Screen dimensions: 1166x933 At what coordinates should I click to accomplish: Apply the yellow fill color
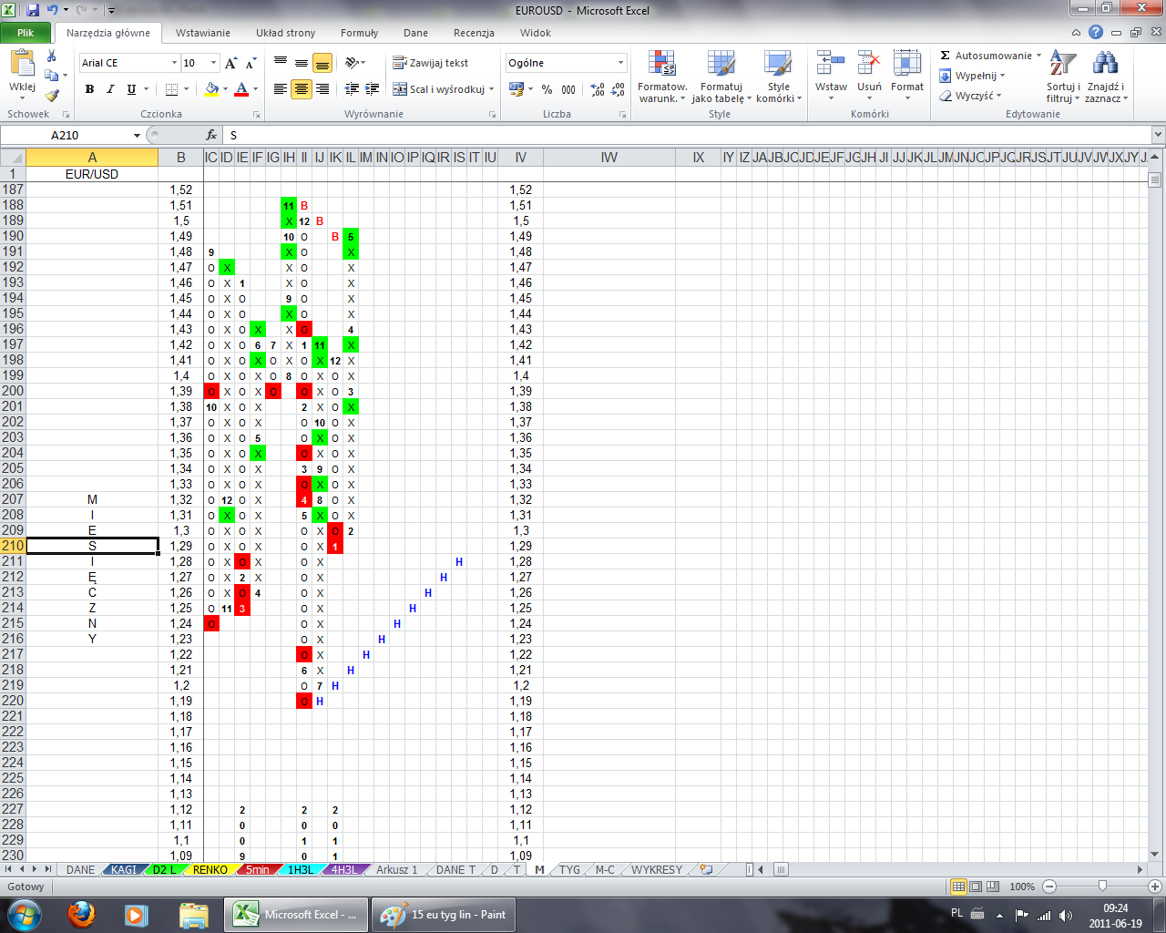(x=211, y=89)
